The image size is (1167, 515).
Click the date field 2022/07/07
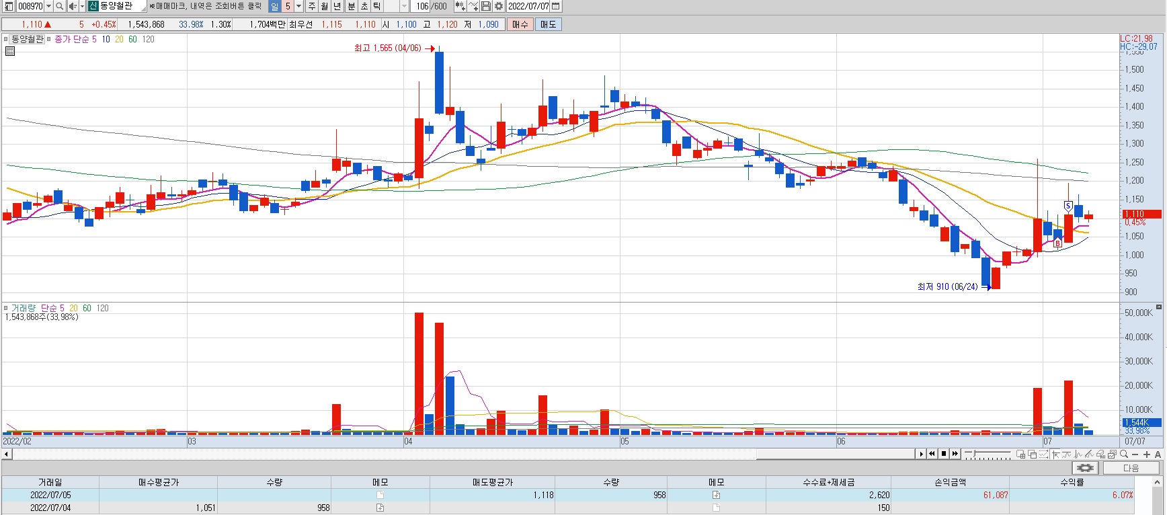(528, 6)
